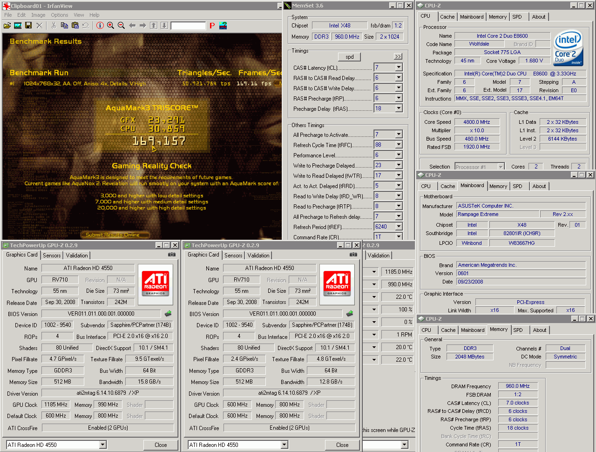Click Close button in middle GPU-Z window
The image size is (596, 452).
pyautogui.click(x=342, y=445)
